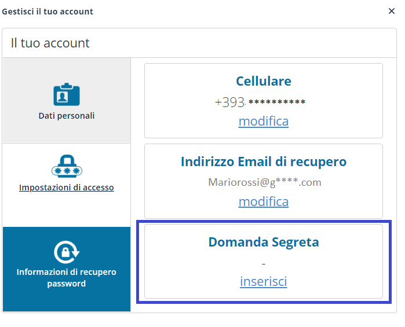
Task: Click the masked phone number +393
Action: tap(260, 102)
